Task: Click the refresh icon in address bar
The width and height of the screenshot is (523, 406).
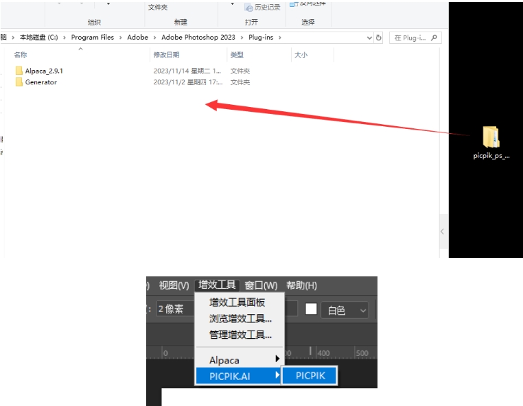Action: 379,38
